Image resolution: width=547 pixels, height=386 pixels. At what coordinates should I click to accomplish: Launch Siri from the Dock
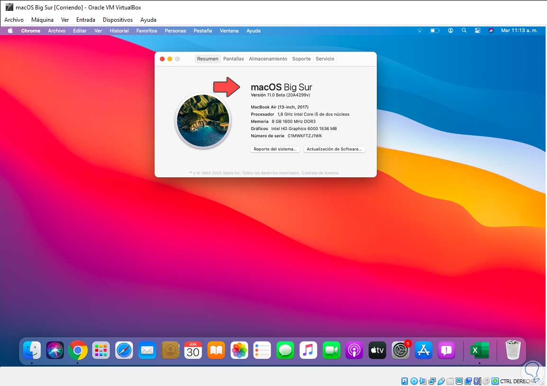[55, 350]
